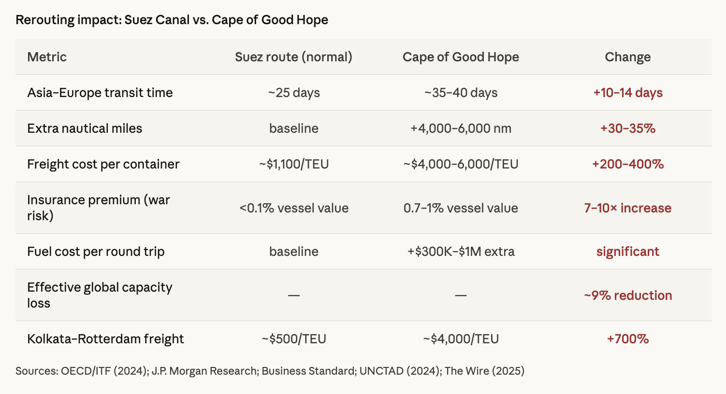726x394 pixels.
Task: Click the 'Rerouting impact' table title
Action: pyautogui.click(x=172, y=20)
